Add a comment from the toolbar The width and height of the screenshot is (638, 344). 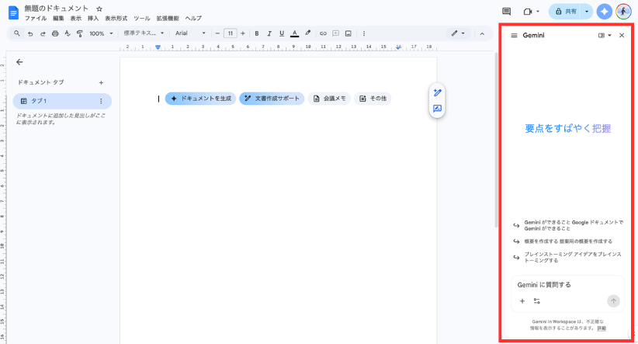click(335, 34)
